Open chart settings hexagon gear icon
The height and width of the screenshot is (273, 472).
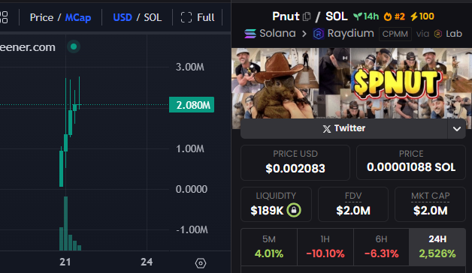click(201, 263)
